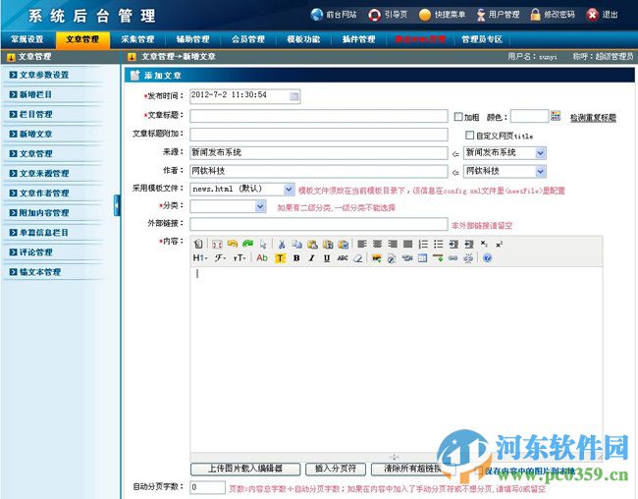The width and height of the screenshot is (638, 499).
Task: Copy selection in editor toolbar
Action: click(297, 244)
